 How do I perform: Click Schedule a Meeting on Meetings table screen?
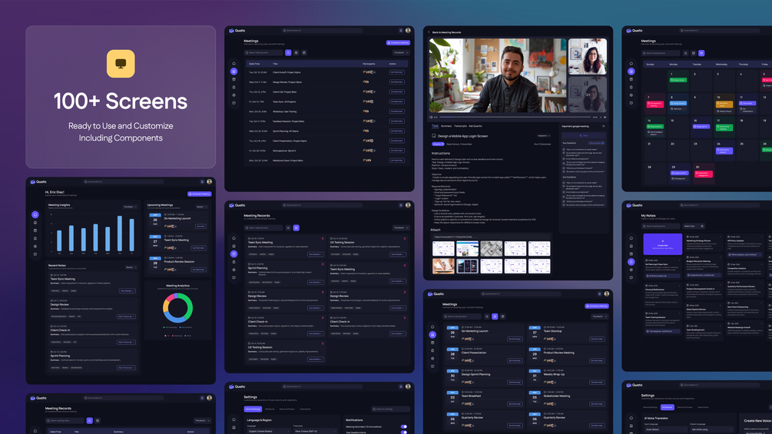[399, 43]
